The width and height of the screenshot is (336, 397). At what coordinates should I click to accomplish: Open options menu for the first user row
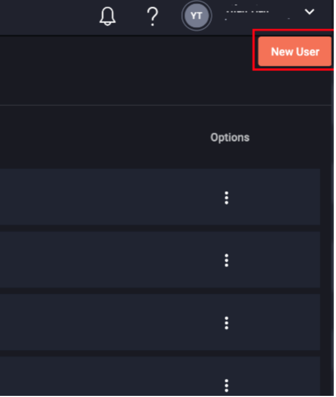[x=227, y=198]
